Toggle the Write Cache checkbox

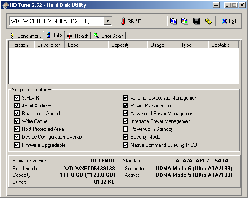click(17, 121)
